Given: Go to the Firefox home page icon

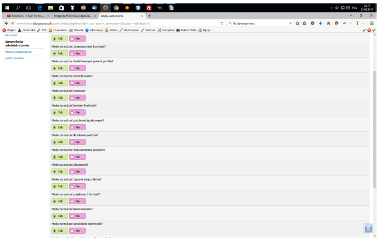Looking at the screenshot, I should coord(329,23).
